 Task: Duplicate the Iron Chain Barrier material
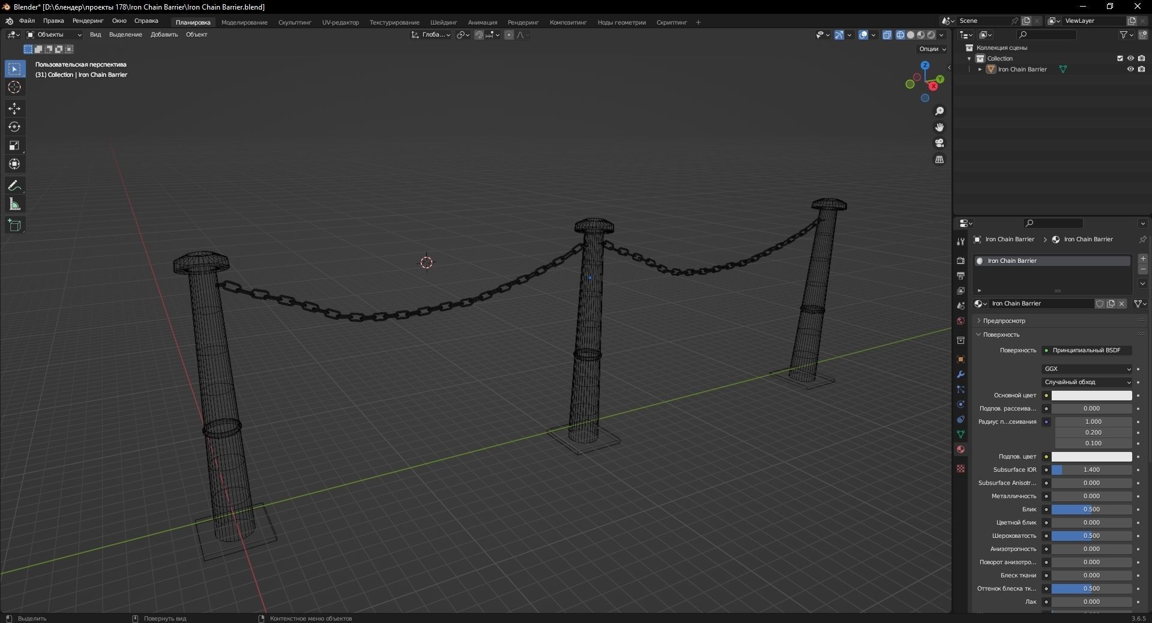pos(1111,304)
